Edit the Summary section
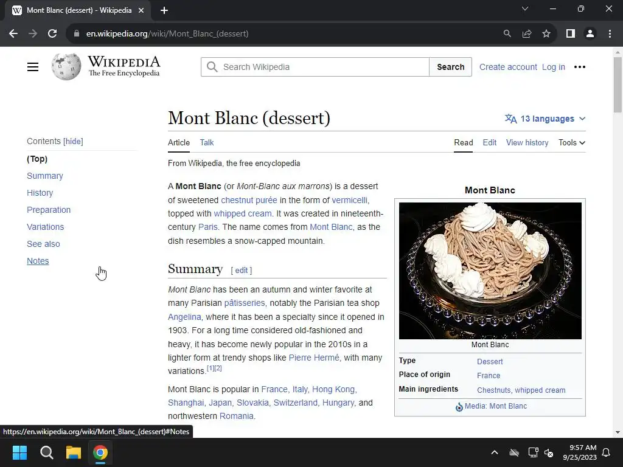 (241, 271)
